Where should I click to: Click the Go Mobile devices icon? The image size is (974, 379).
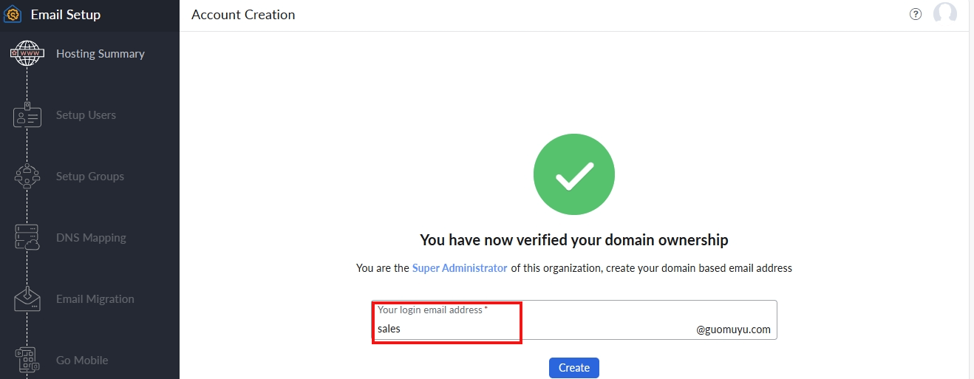(27, 360)
